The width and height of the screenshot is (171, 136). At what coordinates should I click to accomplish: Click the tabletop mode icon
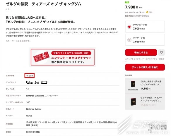(37, 82)
